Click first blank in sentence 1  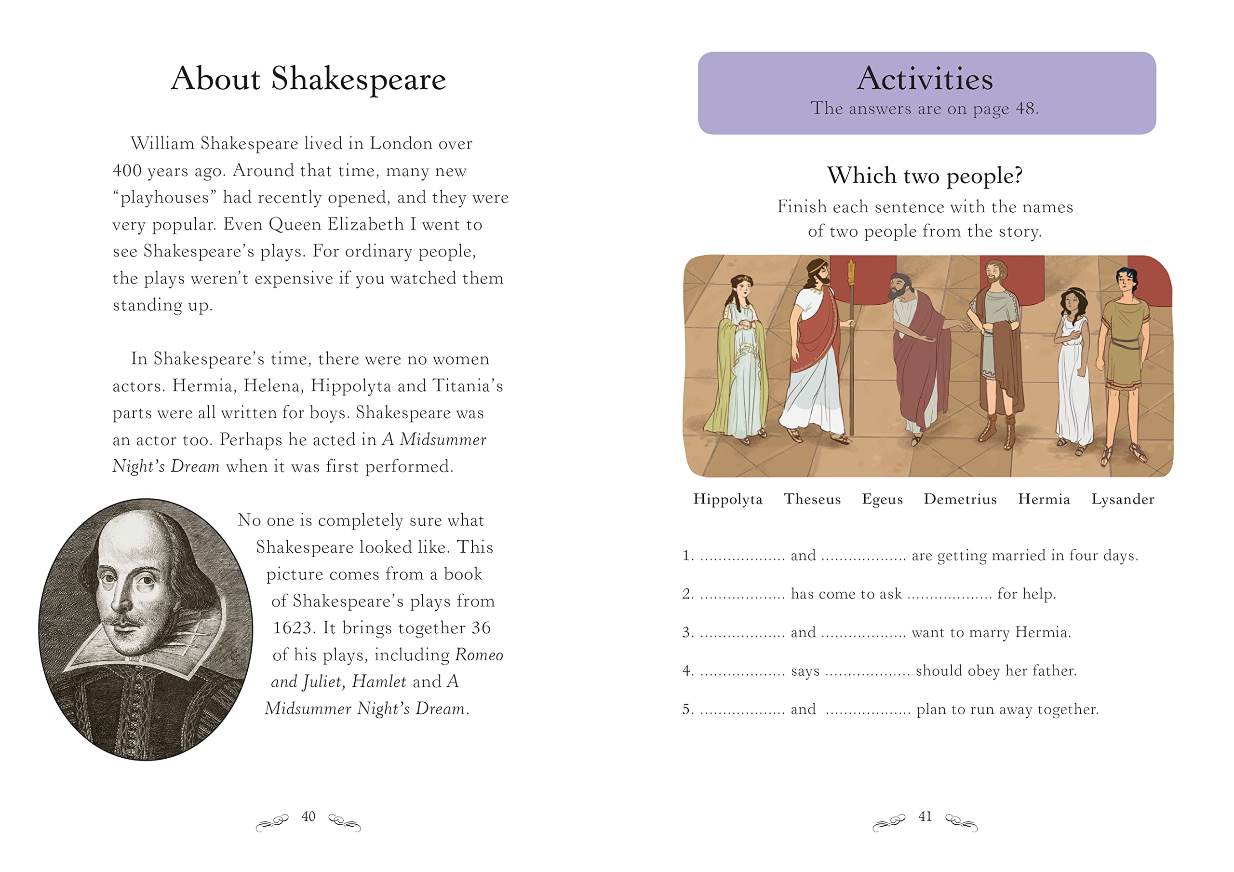(x=742, y=558)
